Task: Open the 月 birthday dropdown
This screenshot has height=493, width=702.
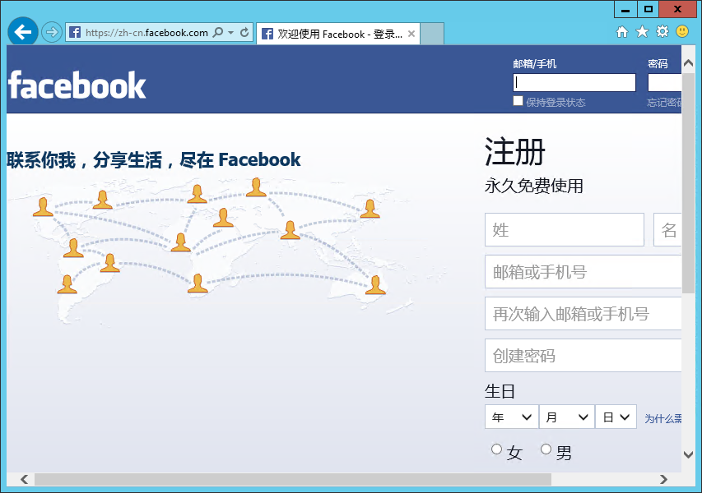Action: pyautogui.click(x=567, y=417)
